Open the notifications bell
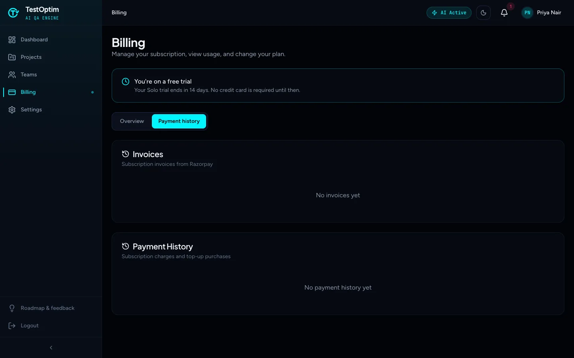Image resolution: width=574 pixels, height=358 pixels. 504,13
